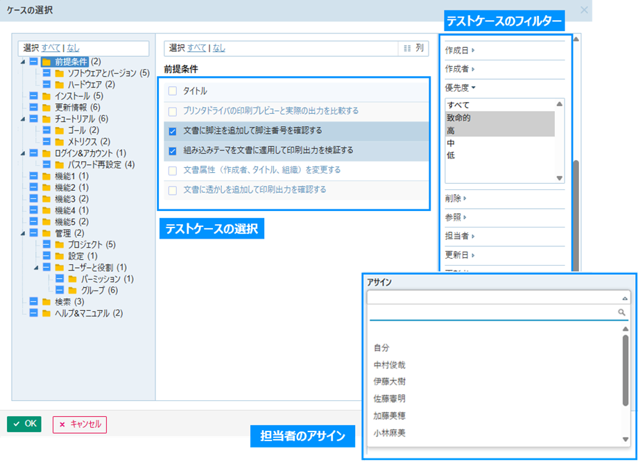Collapse the 管理 tree node
The height and width of the screenshot is (462, 638).
coord(24,234)
